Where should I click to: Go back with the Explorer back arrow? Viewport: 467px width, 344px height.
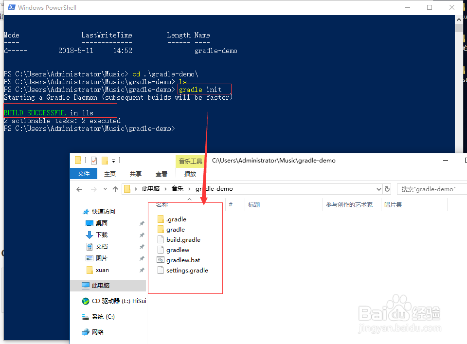[79, 189]
